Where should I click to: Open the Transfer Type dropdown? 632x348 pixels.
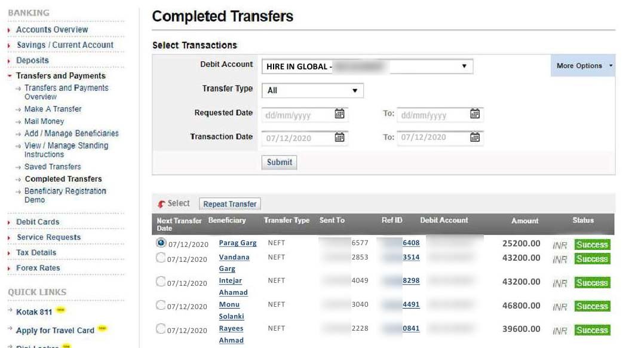click(312, 90)
